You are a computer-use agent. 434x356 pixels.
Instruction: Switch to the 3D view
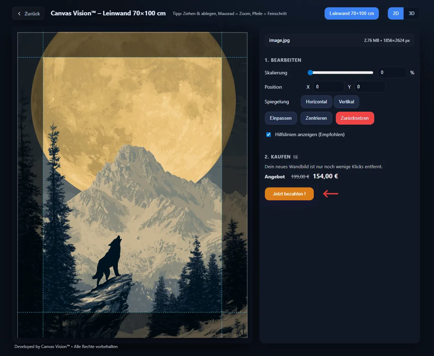point(412,13)
